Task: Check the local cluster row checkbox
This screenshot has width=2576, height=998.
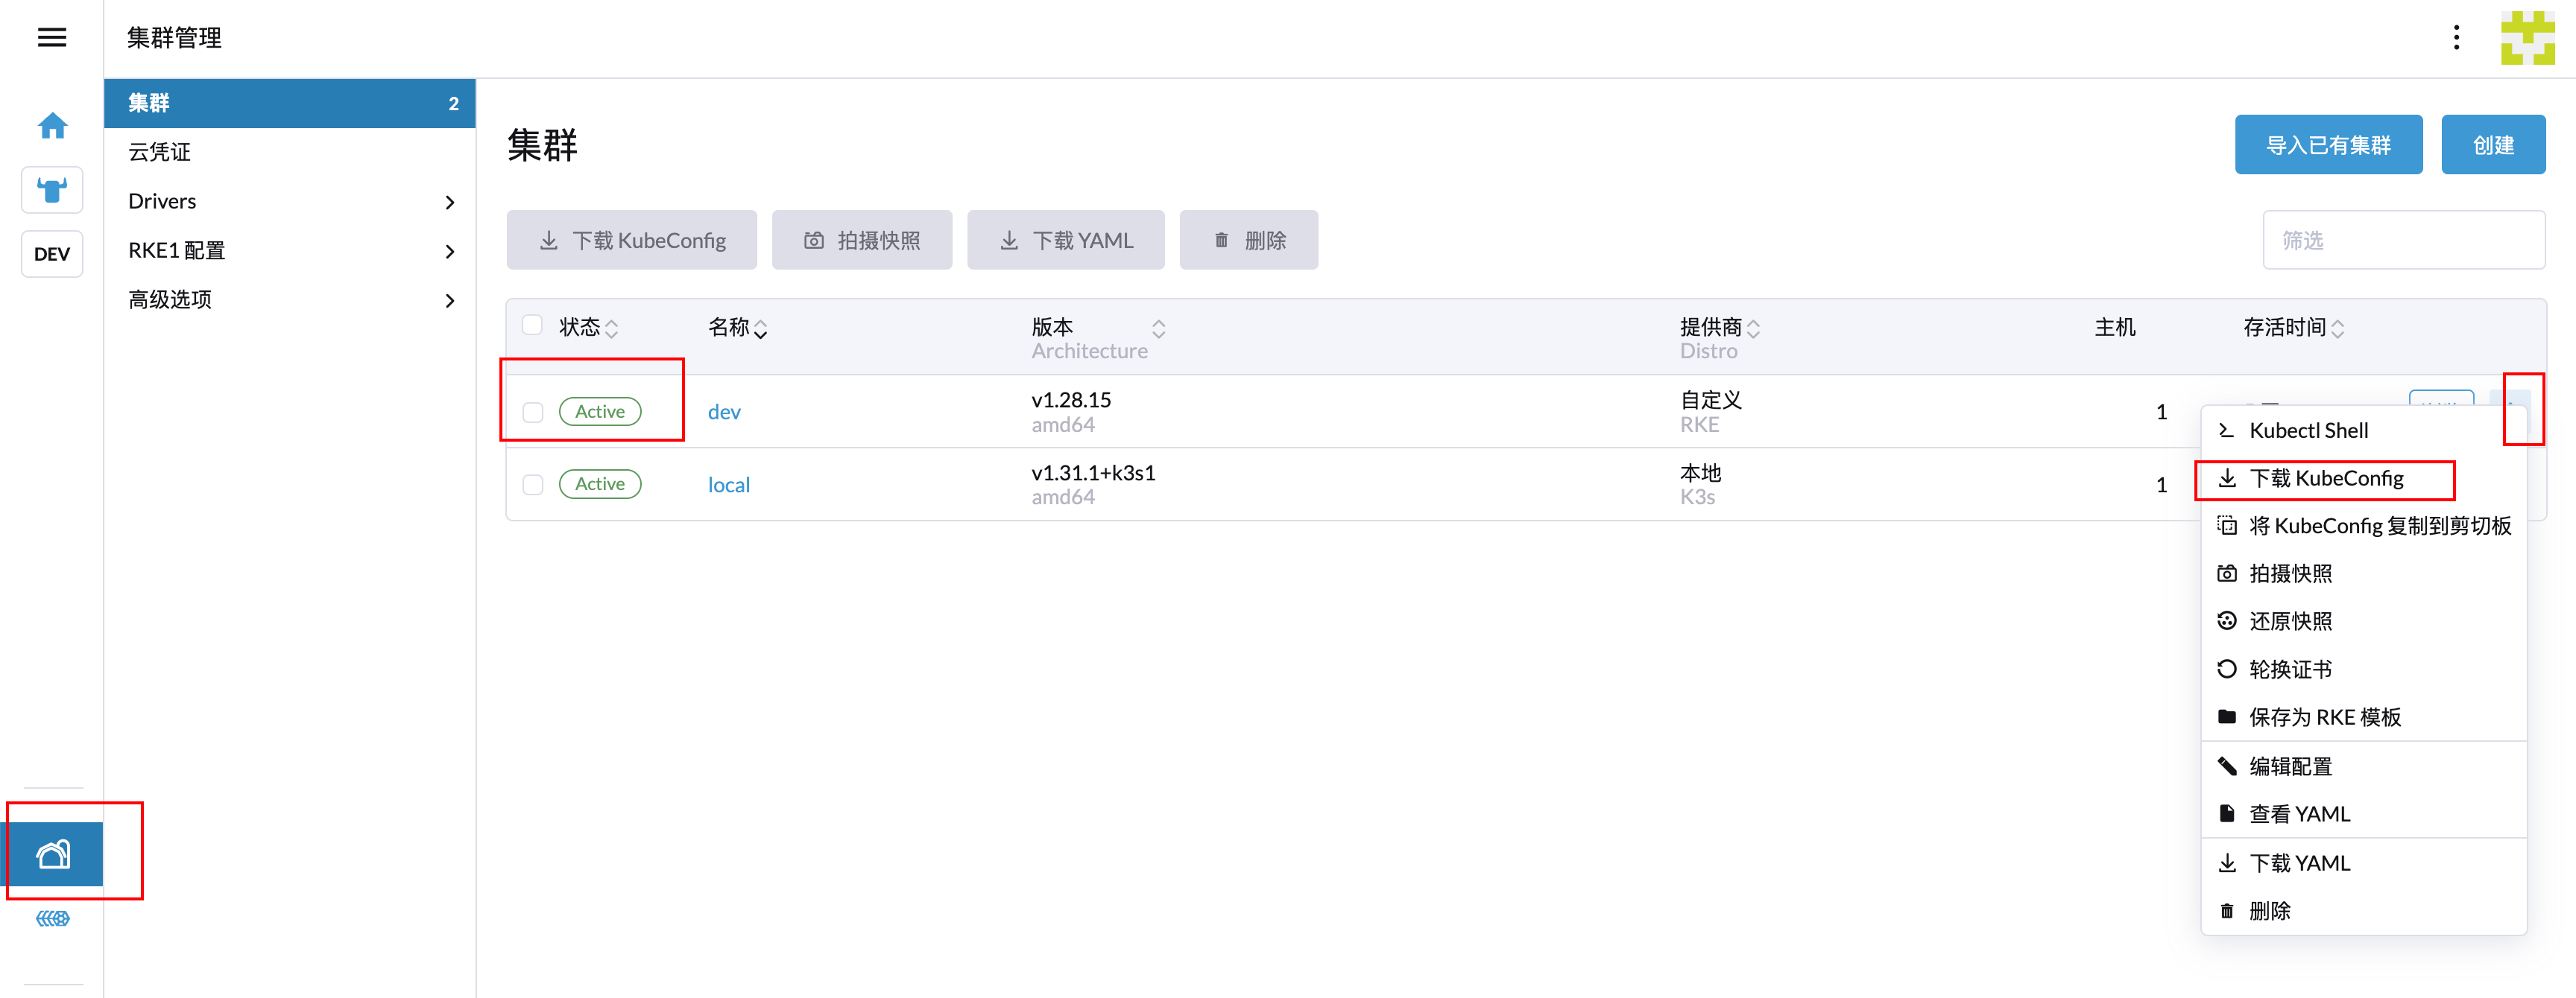Action: (533, 485)
